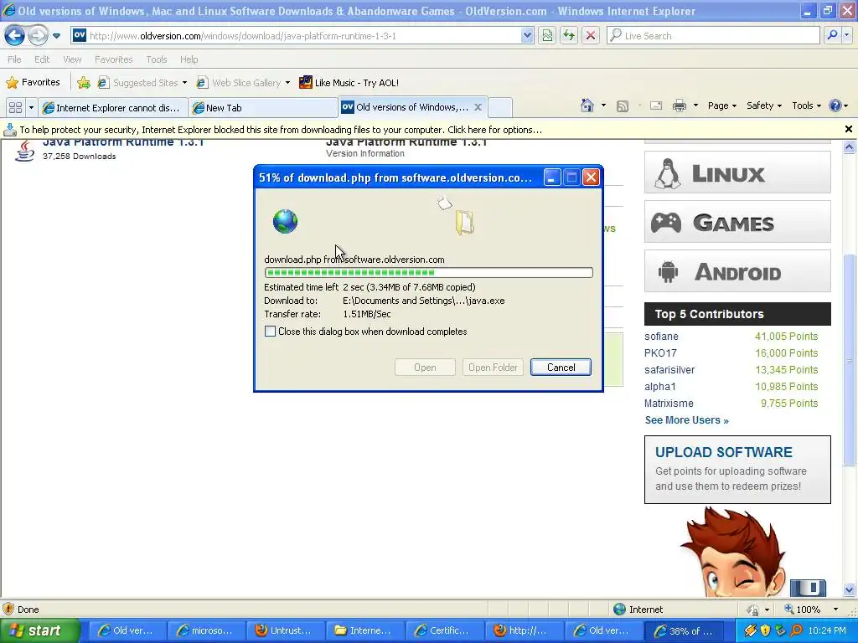The width and height of the screenshot is (858, 643).
Task: Click the green download progress bar
Action: pyautogui.click(x=428, y=272)
